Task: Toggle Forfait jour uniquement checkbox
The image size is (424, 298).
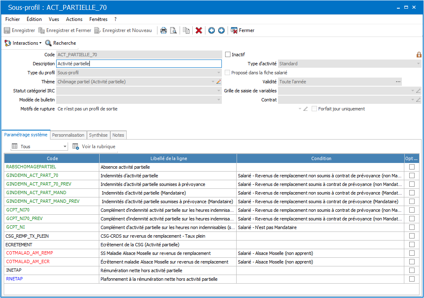Action: point(314,108)
